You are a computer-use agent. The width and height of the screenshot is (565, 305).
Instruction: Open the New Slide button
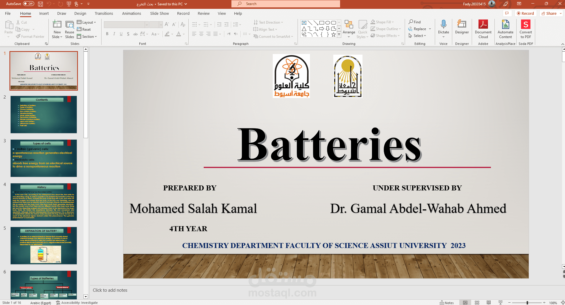(x=57, y=30)
